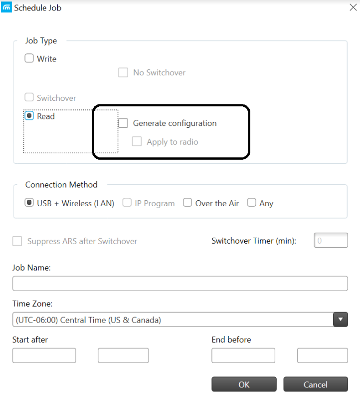Open the Time Zone dropdown arrow
Screen dimensions: 360x393
click(x=340, y=319)
